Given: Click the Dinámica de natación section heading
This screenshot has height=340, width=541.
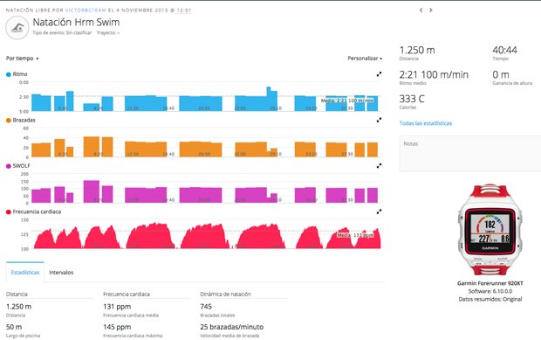Looking at the screenshot, I should [226, 294].
